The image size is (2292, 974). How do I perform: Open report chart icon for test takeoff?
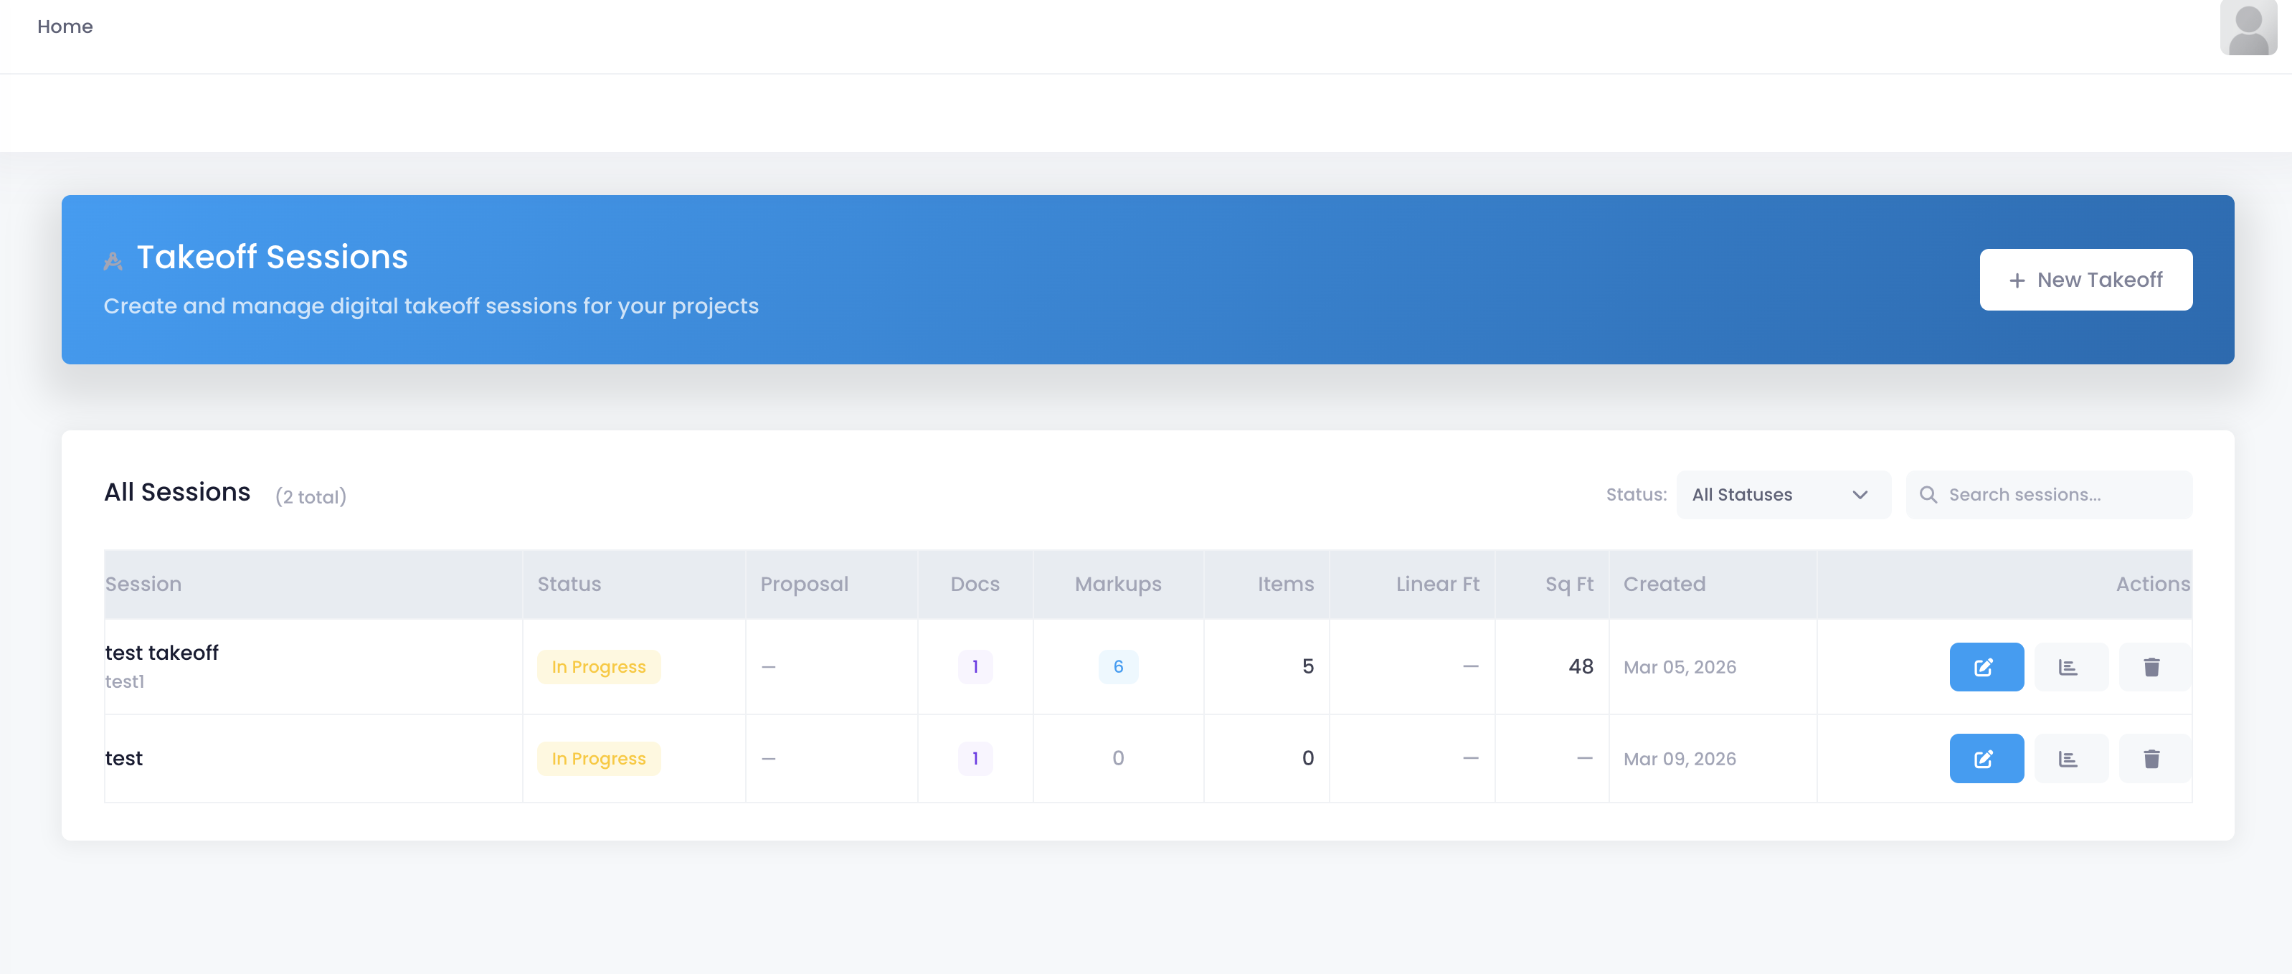coord(2070,667)
